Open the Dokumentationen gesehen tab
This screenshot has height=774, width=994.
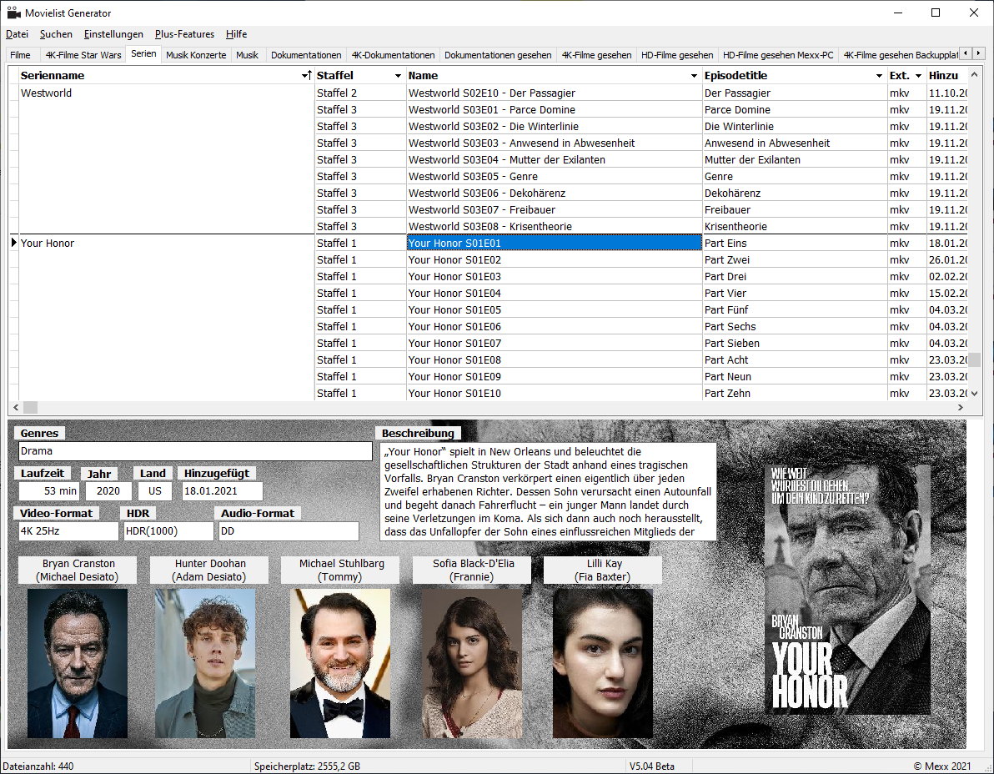coord(498,55)
